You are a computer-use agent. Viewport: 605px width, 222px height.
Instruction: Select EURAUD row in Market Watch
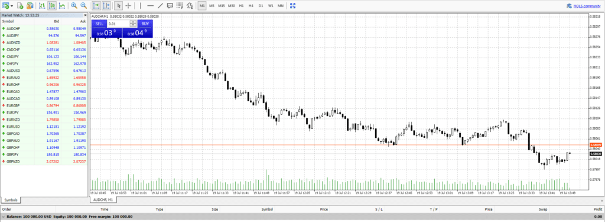pyautogui.click(x=44, y=77)
